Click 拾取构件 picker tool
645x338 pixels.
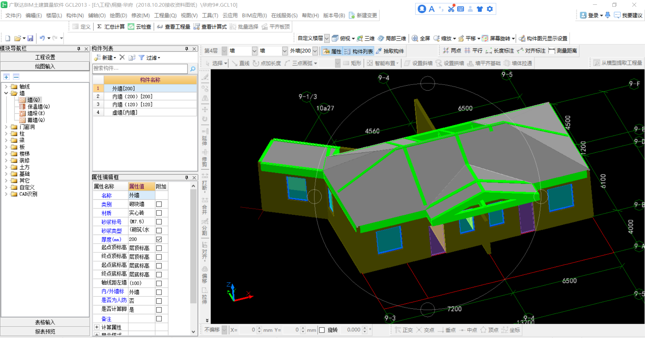[x=390, y=51]
